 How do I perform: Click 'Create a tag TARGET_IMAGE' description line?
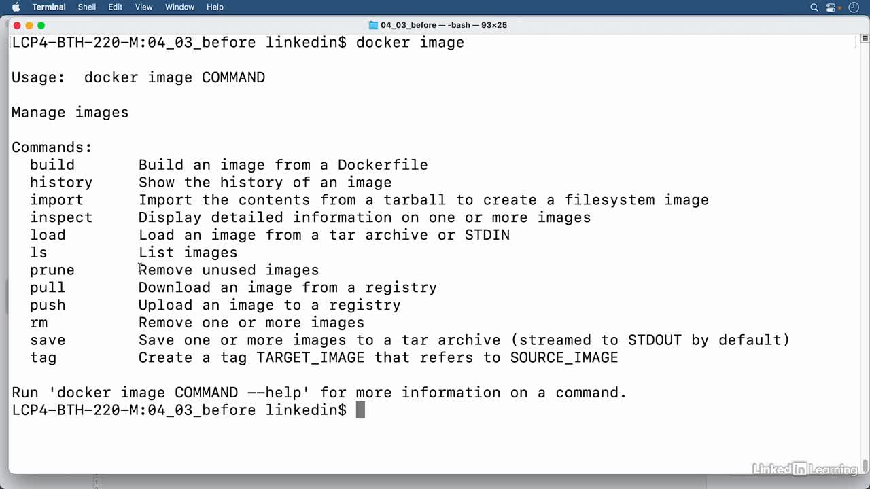pos(379,358)
